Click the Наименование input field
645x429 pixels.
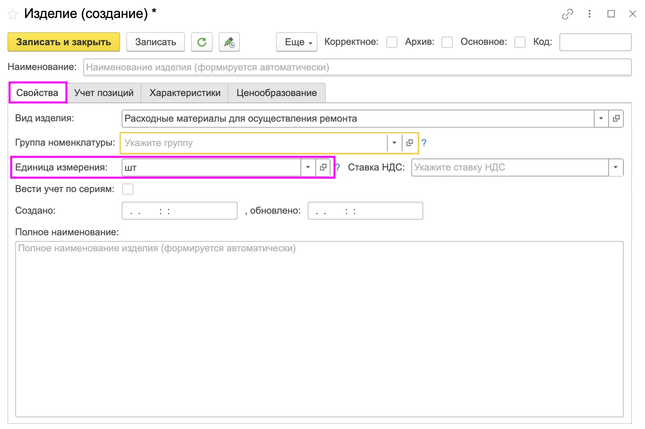click(357, 67)
